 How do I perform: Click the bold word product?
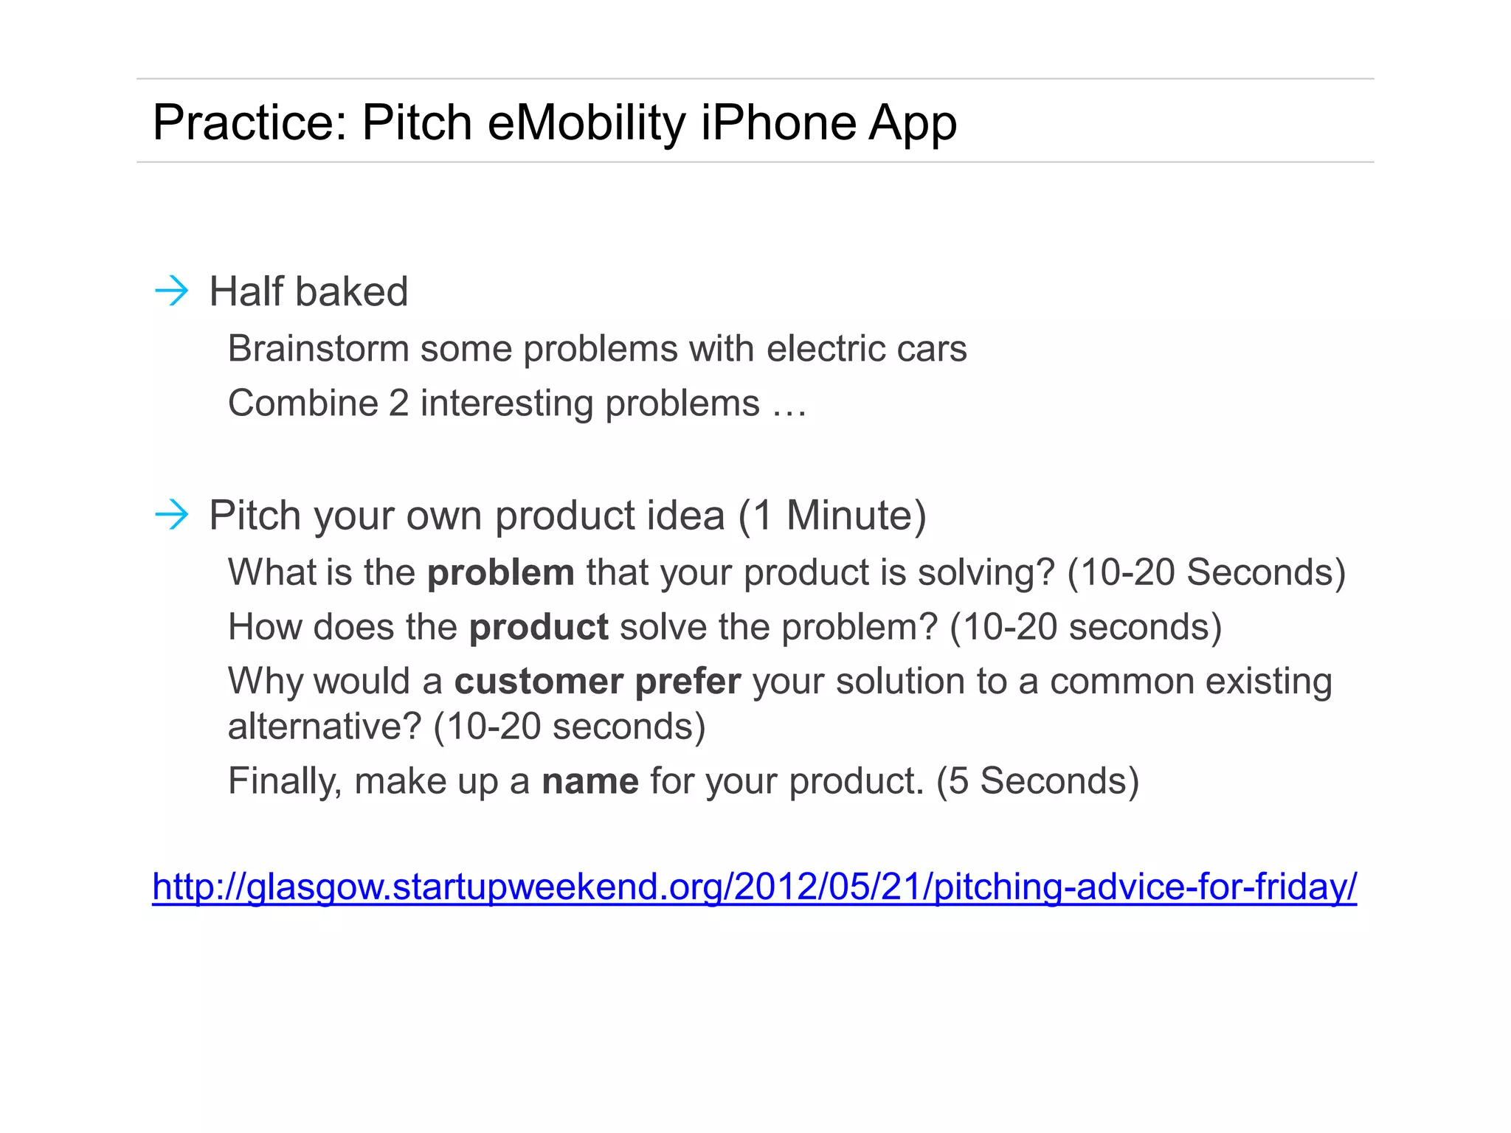(x=539, y=627)
